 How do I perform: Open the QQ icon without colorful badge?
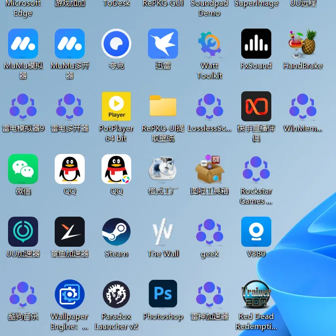(70, 169)
